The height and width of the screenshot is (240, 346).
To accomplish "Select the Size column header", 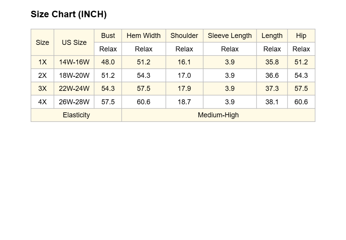I will tap(42, 42).
